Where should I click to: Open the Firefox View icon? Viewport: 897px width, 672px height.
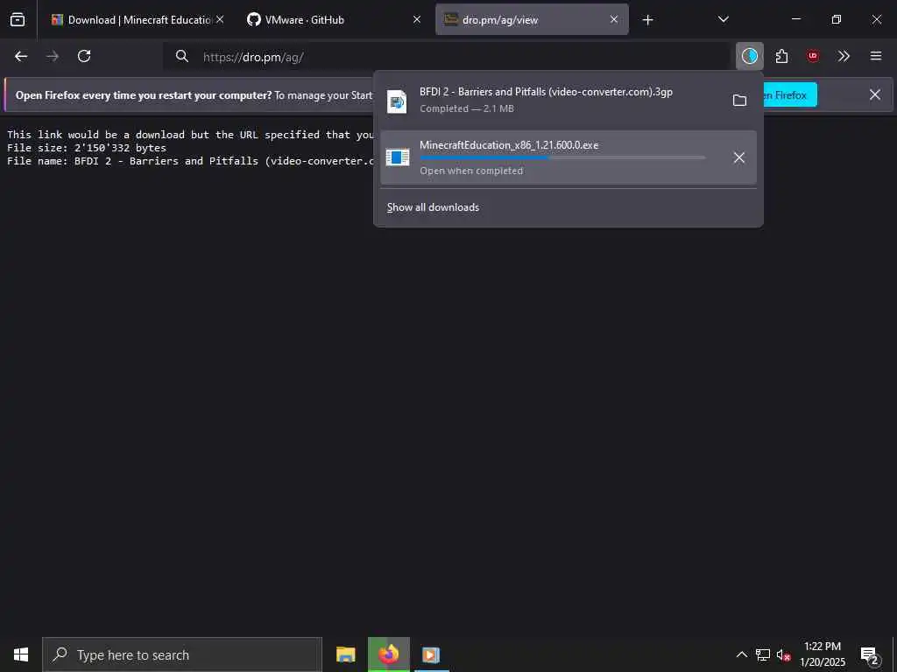(x=18, y=19)
